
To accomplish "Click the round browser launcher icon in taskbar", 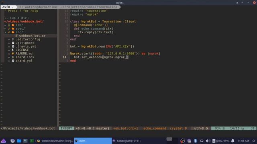I will (x=12, y=141).
